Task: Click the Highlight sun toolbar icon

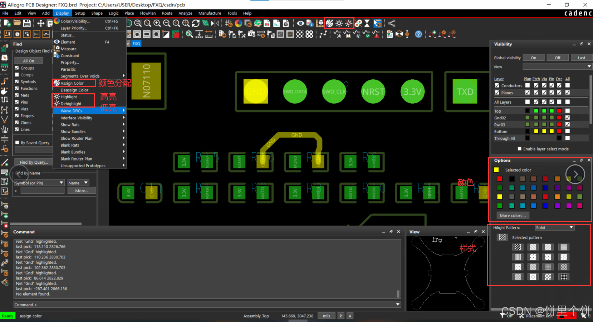Action: (x=339, y=23)
